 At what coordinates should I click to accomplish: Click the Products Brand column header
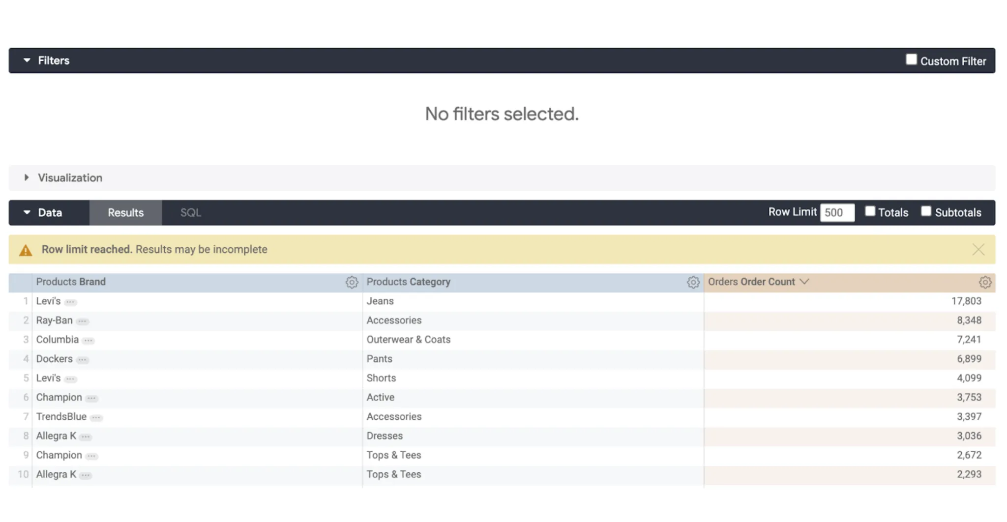(70, 282)
